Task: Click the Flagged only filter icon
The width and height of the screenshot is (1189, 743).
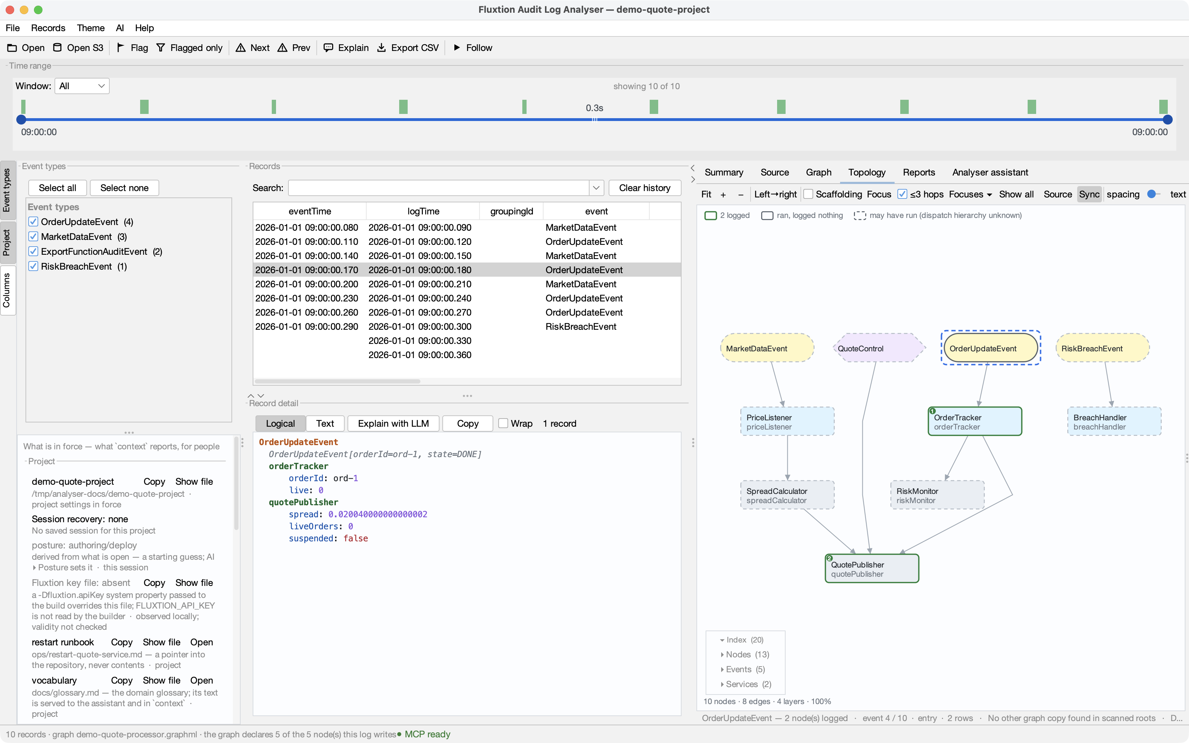Action: pos(161,48)
